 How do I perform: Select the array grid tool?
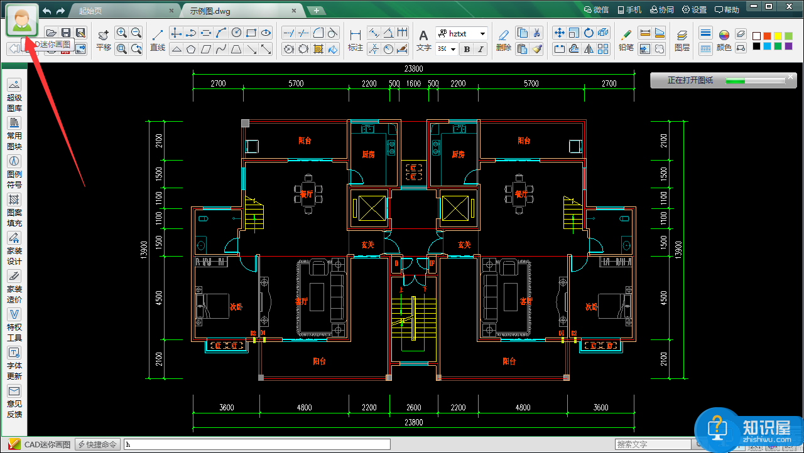tap(603, 48)
